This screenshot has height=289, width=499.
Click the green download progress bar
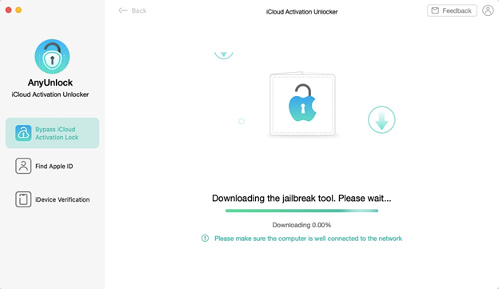(x=301, y=211)
